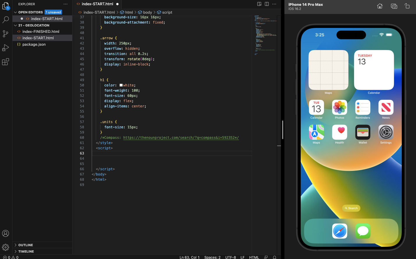This screenshot has width=416, height=259.
Task: Open package.json in the file tree
Action: tap(42, 44)
